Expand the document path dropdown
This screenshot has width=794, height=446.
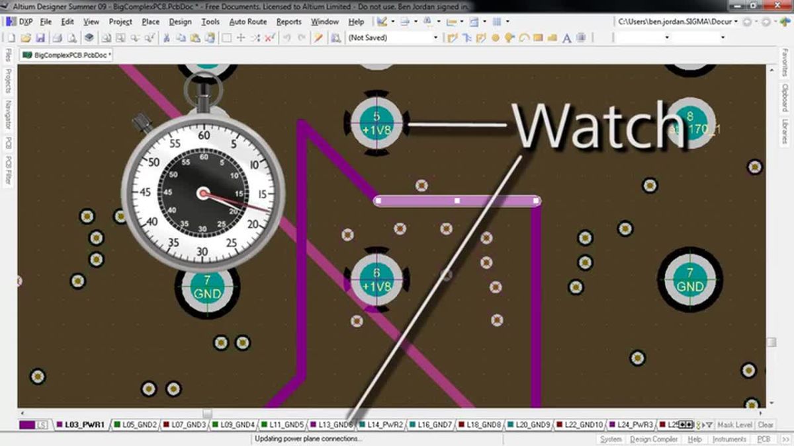pos(736,22)
